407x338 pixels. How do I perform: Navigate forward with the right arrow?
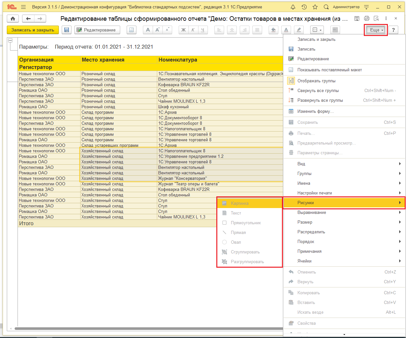[x=40, y=19]
